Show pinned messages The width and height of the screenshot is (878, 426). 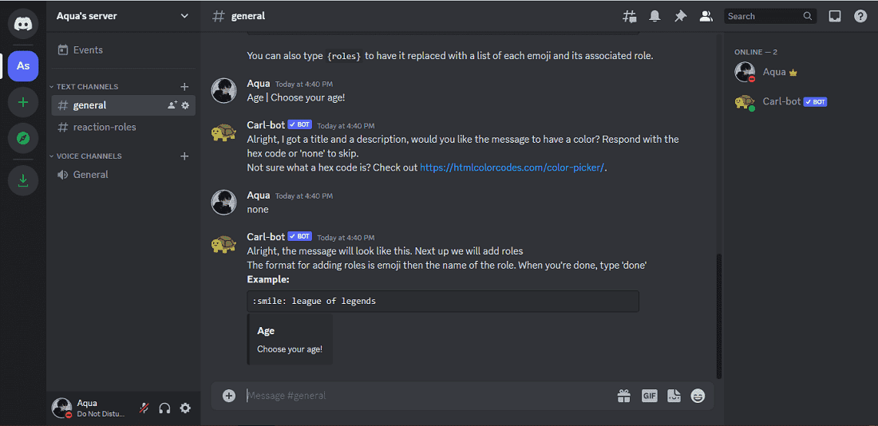[x=680, y=16]
